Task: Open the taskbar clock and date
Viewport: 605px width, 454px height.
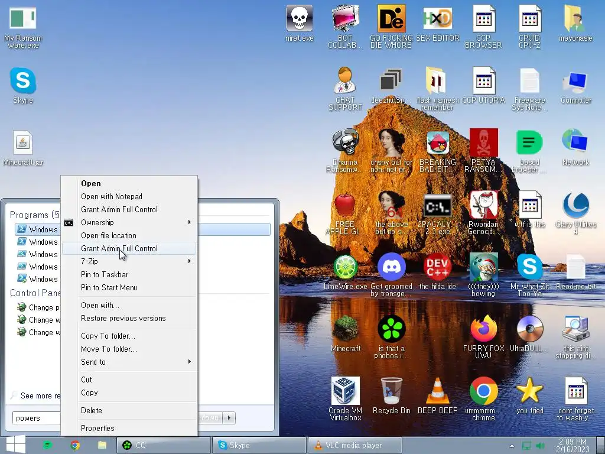Action: coord(573,446)
